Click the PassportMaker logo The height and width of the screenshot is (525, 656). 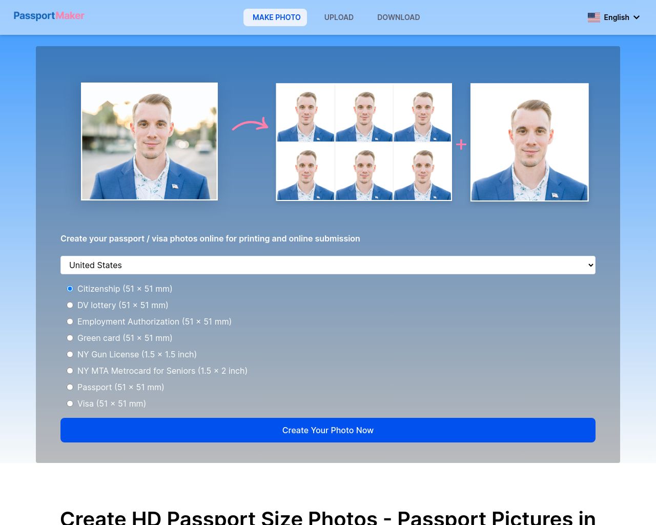pos(49,16)
